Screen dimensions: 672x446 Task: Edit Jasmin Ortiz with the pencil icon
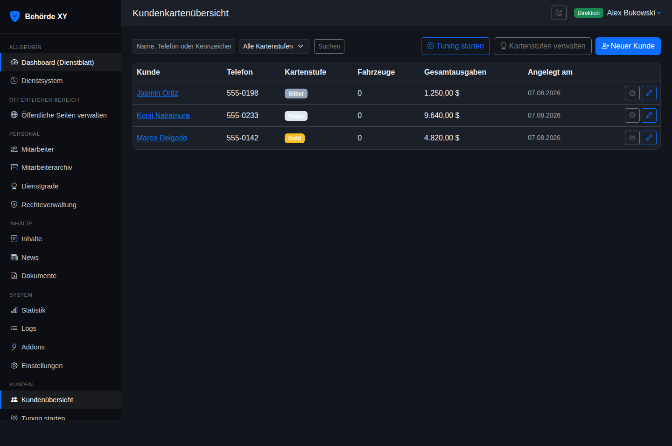pos(649,93)
